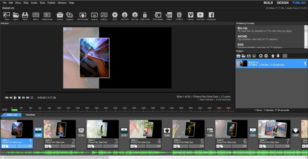
Task: Click the transition icon after Slide 1
Action: [38, 130]
